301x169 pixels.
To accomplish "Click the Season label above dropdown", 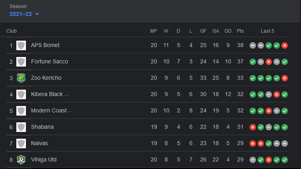I will tap(18, 6).
